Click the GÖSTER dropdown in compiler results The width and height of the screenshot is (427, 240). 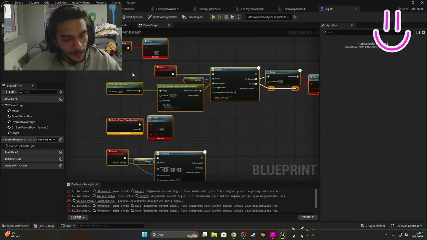pyautogui.click(x=78, y=217)
